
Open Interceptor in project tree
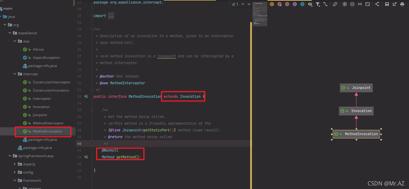click(42, 99)
